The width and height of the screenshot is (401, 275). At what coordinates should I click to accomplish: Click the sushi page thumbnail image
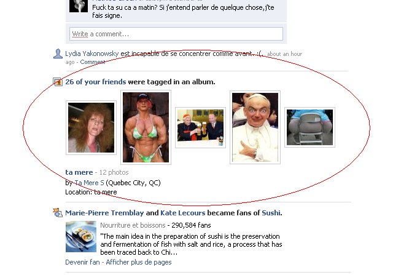click(x=81, y=237)
